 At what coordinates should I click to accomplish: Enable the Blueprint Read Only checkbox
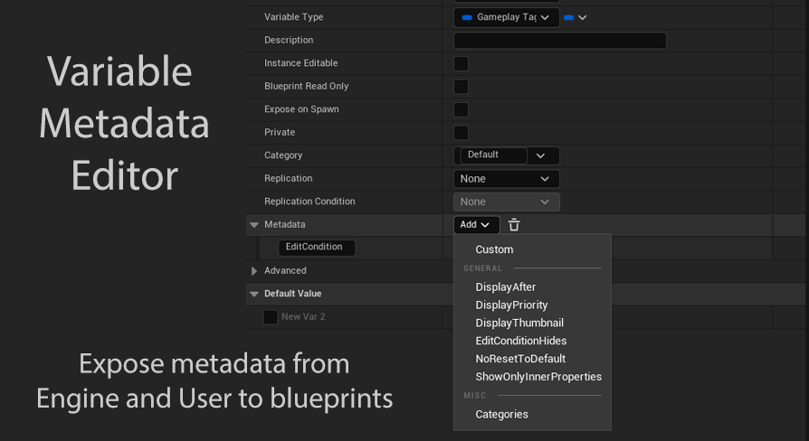pos(461,87)
